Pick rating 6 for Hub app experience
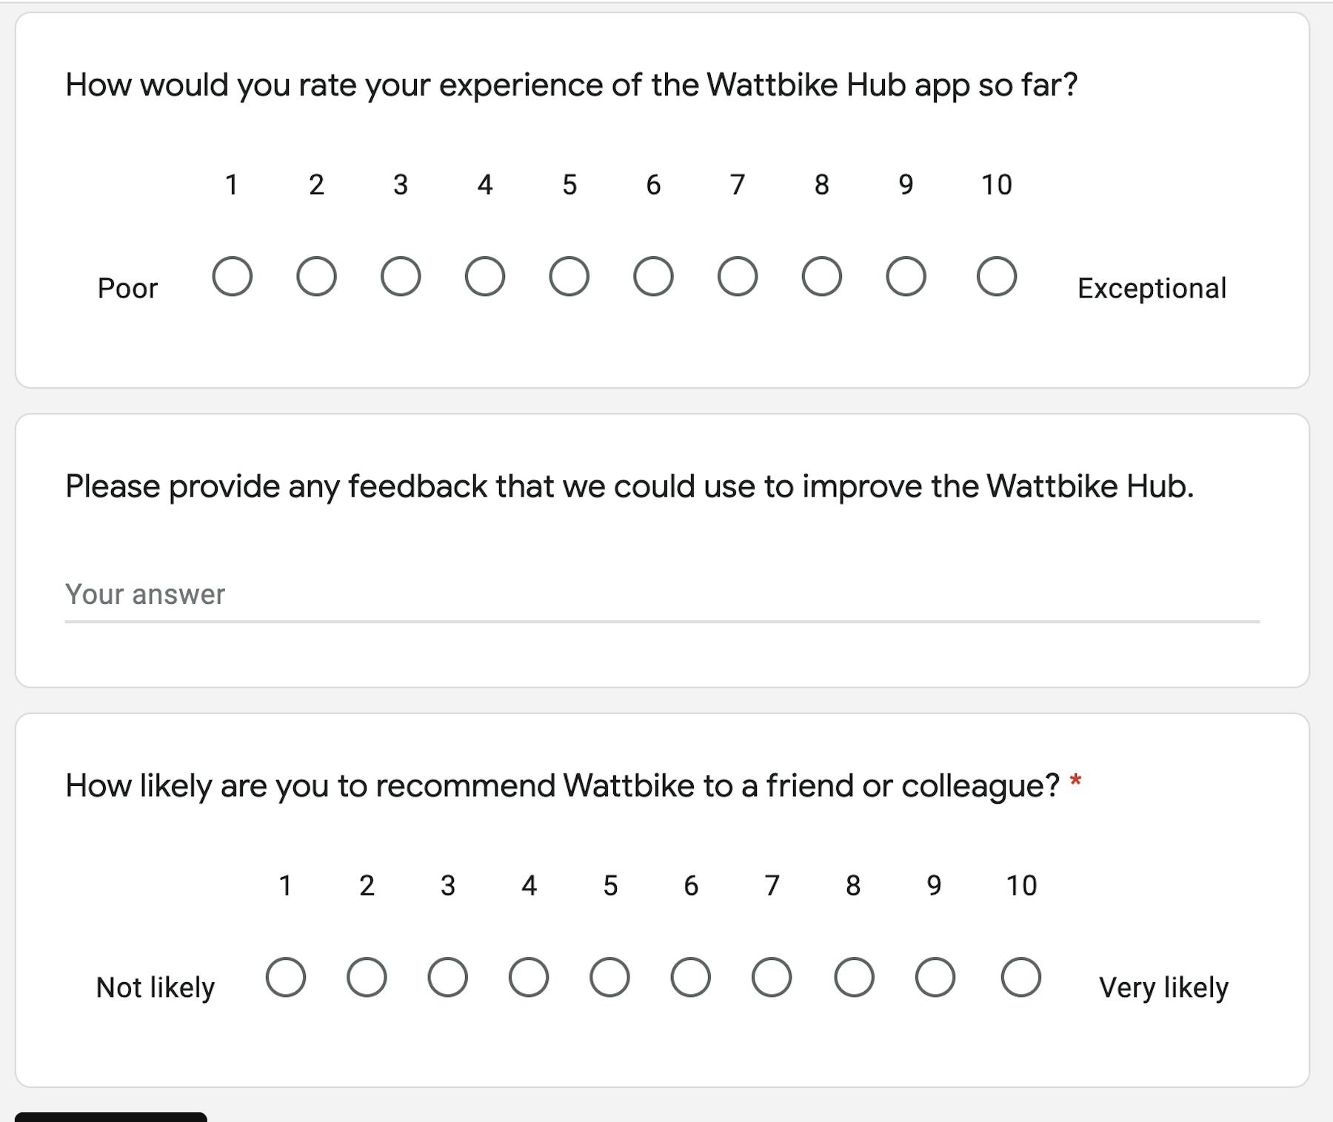 click(x=653, y=277)
